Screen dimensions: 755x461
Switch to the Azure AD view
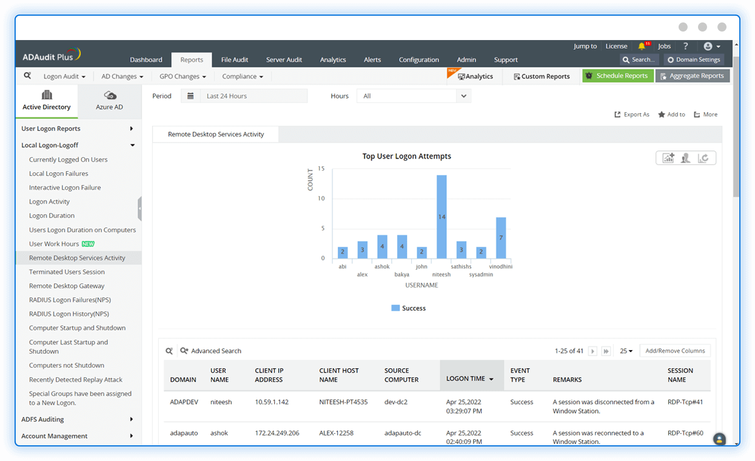point(109,101)
